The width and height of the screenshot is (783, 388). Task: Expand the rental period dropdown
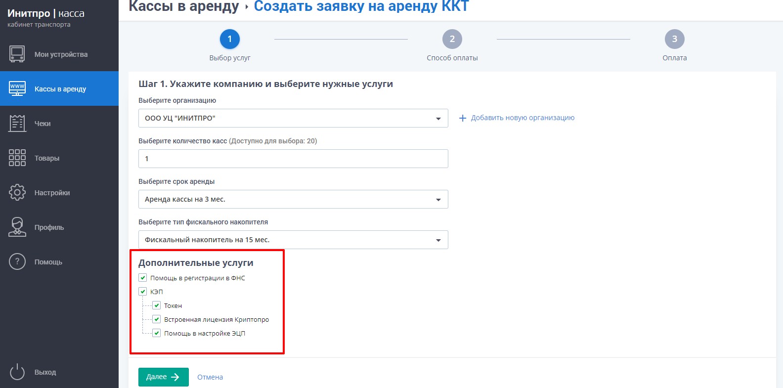pos(293,199)
